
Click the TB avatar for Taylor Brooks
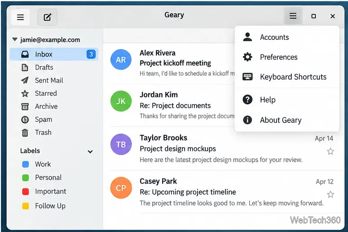[x=121, y=144]
